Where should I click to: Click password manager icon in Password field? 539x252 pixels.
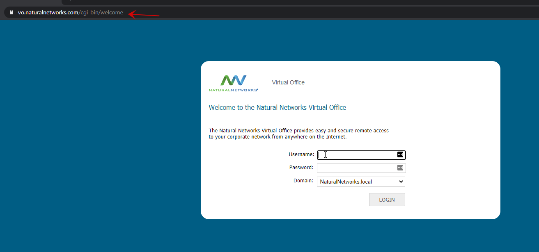pos(400,168)
